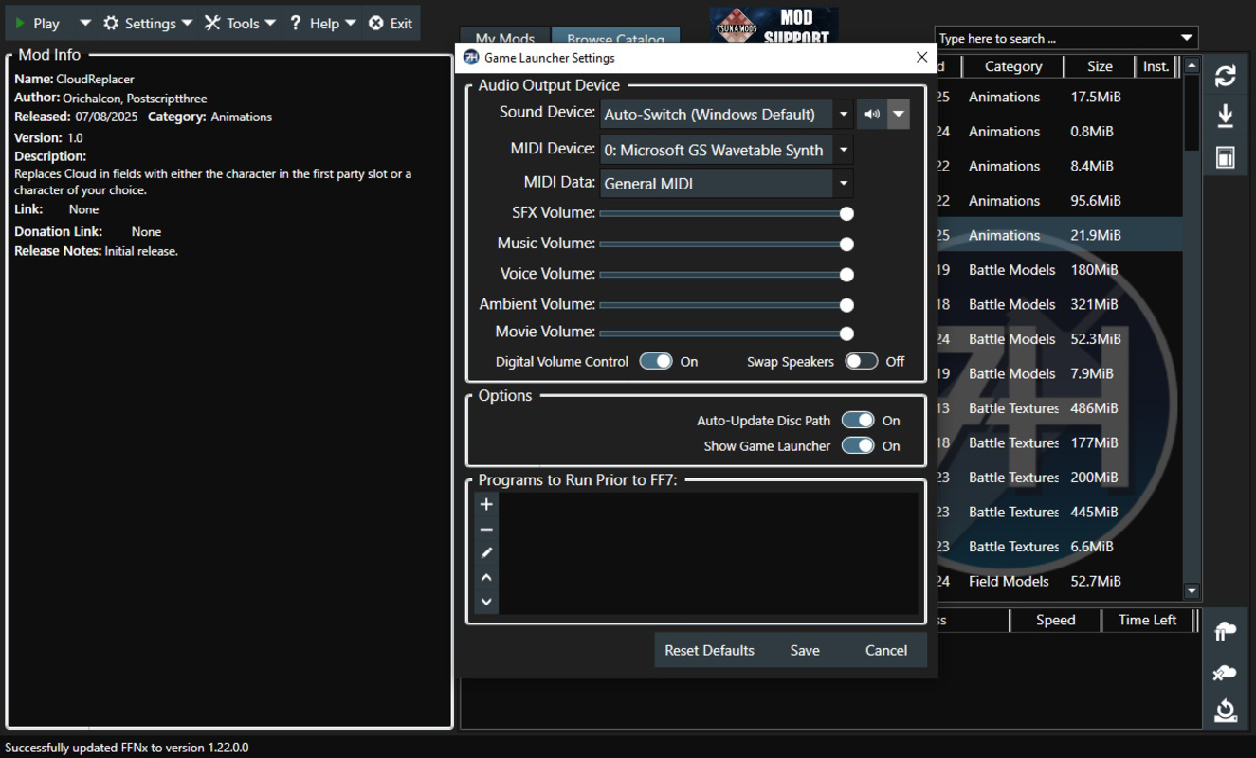Click the catalog layout panel icon

tap(1225, 157)
